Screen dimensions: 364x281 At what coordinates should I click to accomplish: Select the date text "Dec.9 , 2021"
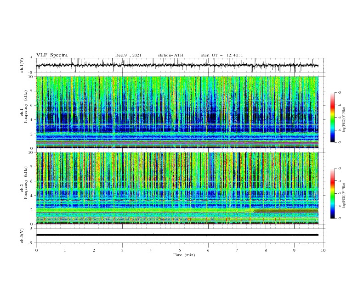pos(128,55)
